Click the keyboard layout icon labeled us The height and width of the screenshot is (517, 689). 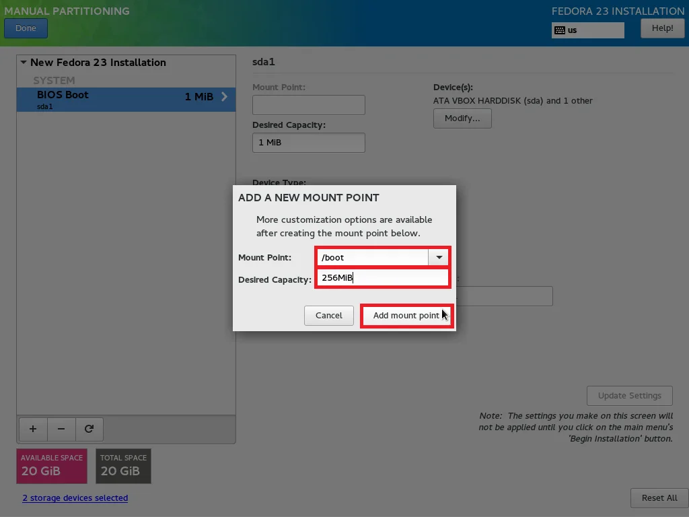point(560,30)
